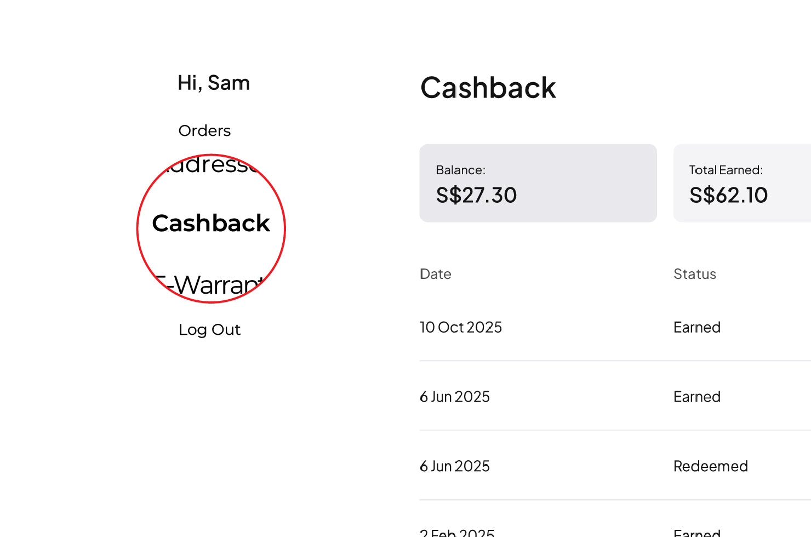Image resolution: width=811 pixels, height=537 pixels.
Task: Click the S$27.30 balance amount
Action: 476,195
